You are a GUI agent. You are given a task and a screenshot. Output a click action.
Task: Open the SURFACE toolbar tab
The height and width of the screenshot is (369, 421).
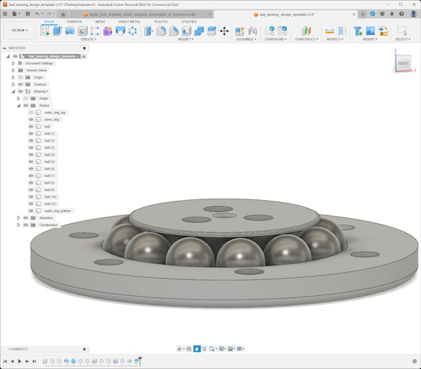point(74,21)
